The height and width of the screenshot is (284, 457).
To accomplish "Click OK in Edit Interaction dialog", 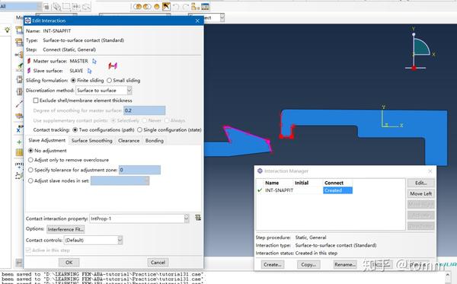I will pos(69,263).
